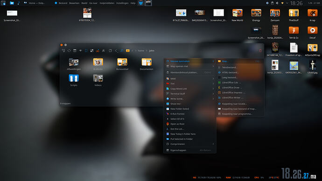Image resolution: width=322 pixels, height=181 pixels.
Task: Choose 'Koppeling naar bestand of map...'
Action: click(x=240, y=109)
